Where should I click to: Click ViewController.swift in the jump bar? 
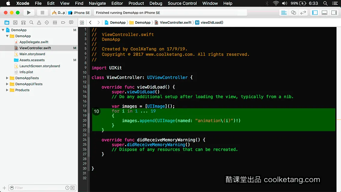click(173, 22)
